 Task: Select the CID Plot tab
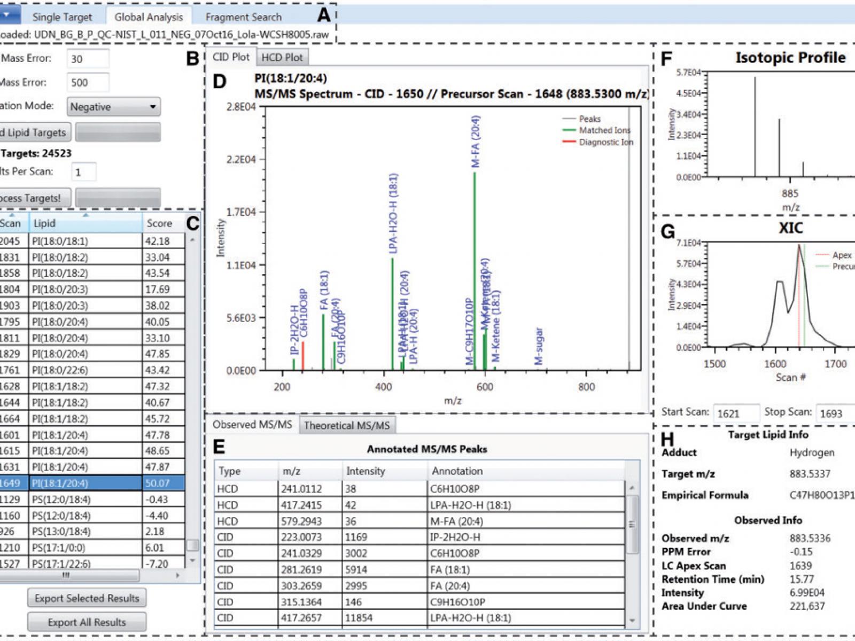coord(231,57)
